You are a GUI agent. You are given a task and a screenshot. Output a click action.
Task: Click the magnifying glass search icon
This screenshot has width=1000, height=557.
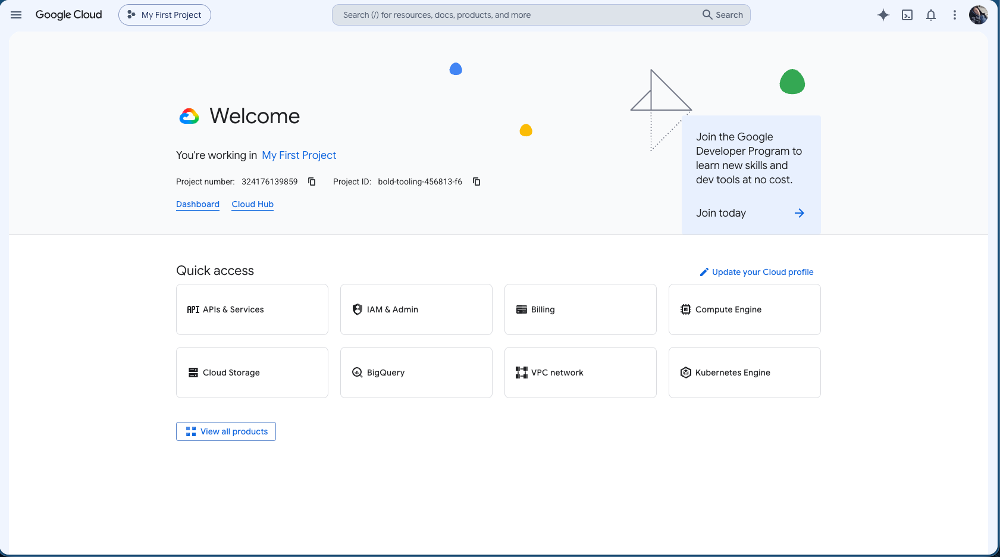707,15
